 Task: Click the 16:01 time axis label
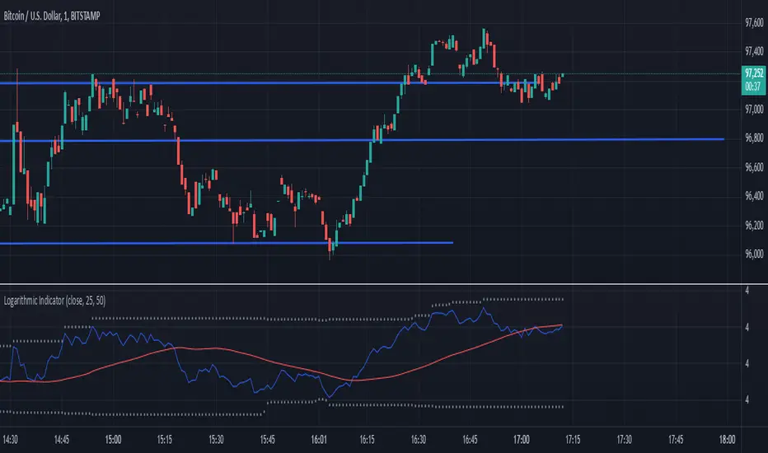318,439
